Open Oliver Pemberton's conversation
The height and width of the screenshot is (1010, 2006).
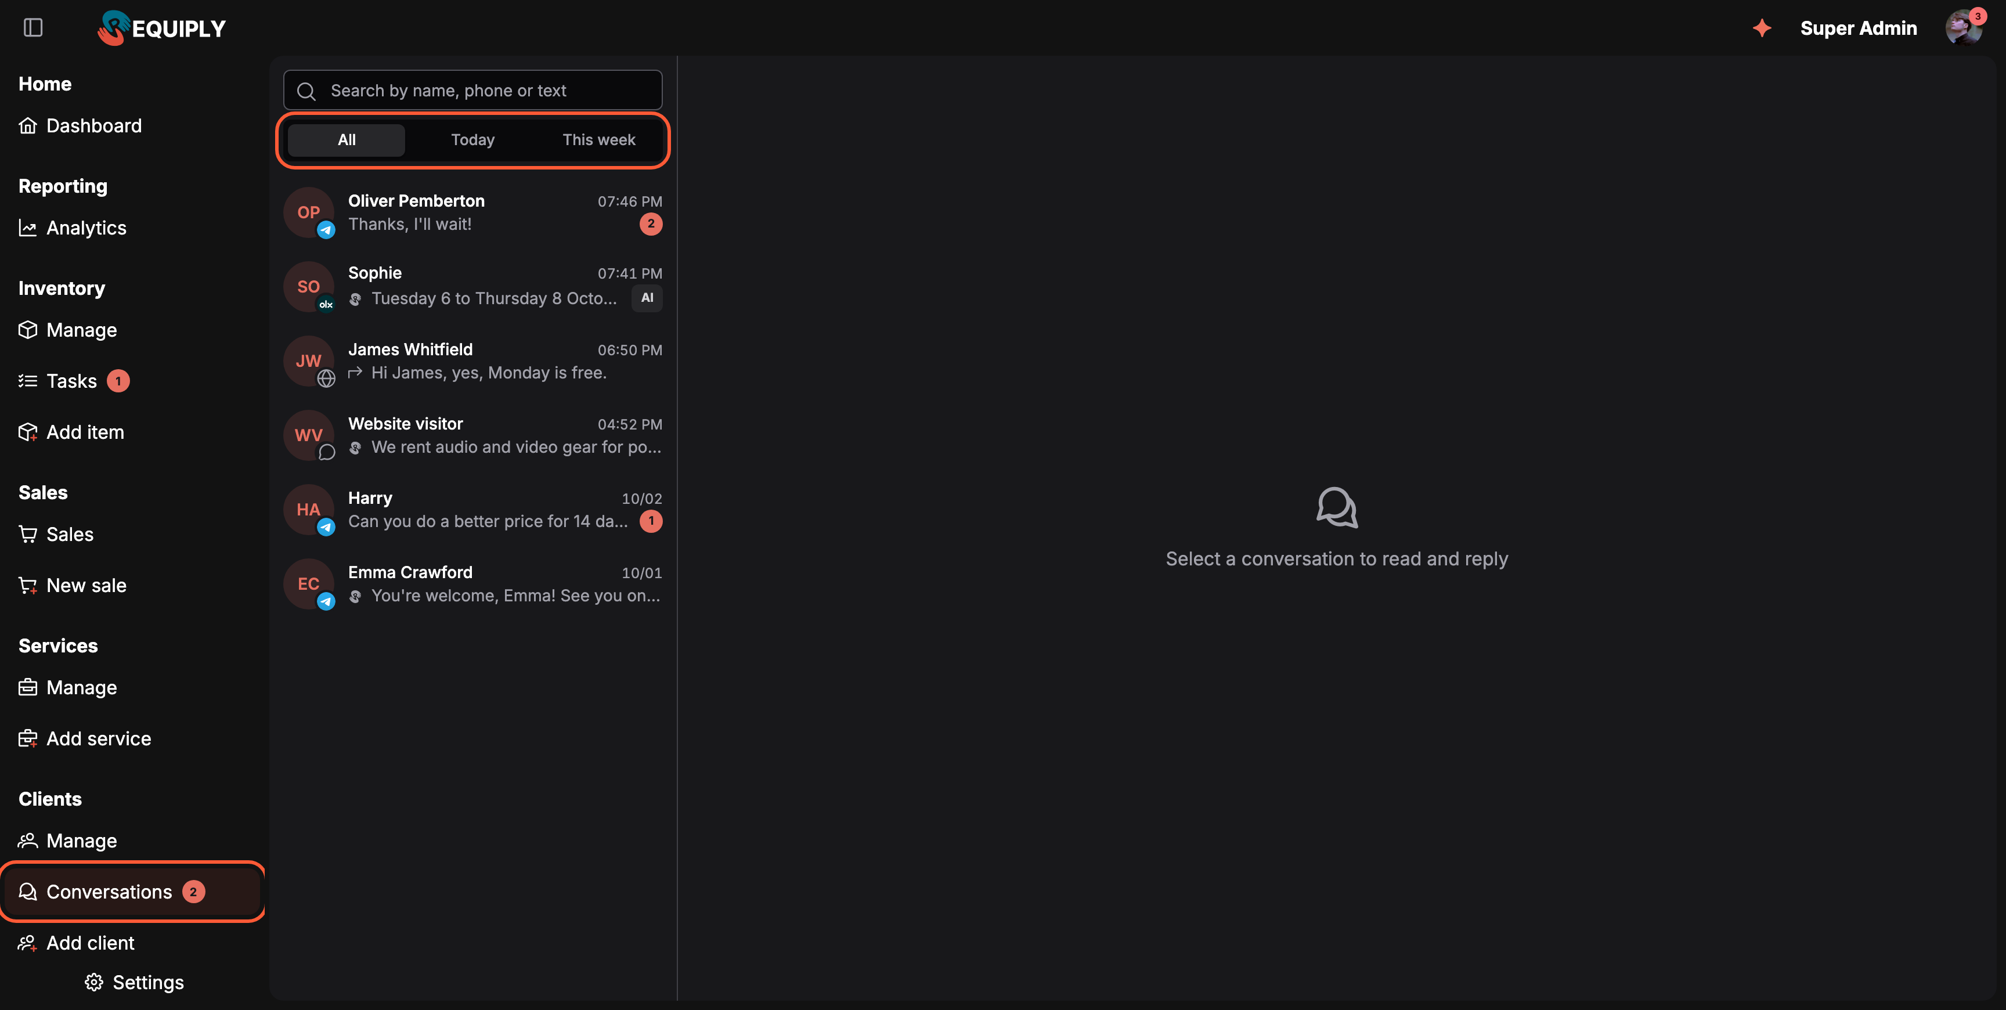472,212
